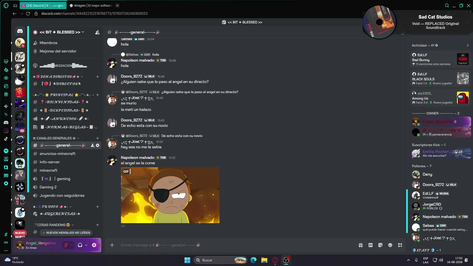Open headphones output options dropdown arrow
This screenshot has width=473, height=266.
tap(86, 245)
